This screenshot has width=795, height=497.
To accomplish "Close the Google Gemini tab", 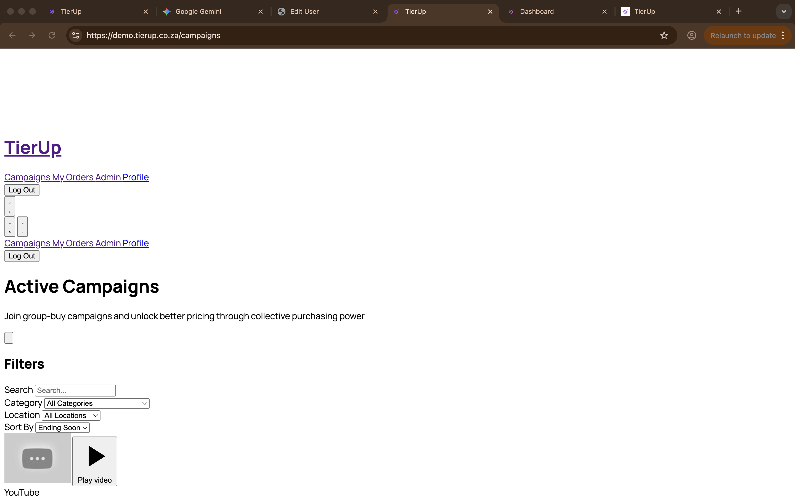I will click(261, 12).
